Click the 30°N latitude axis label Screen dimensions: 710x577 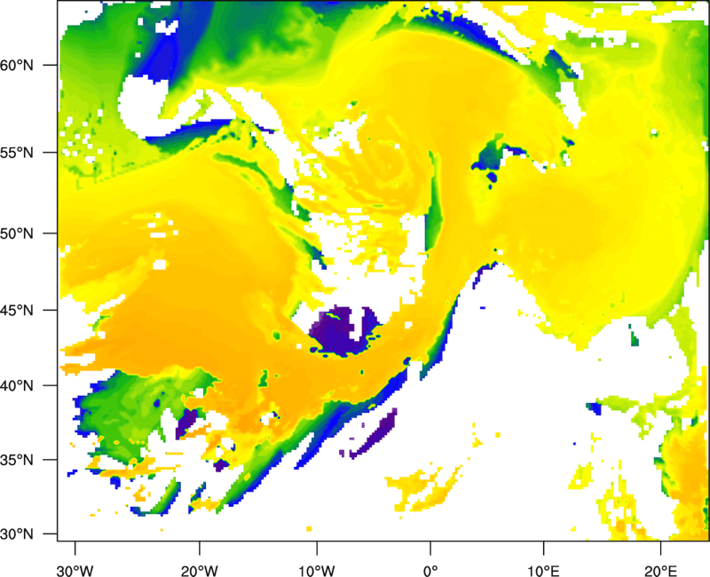click(x=17, y=534)
